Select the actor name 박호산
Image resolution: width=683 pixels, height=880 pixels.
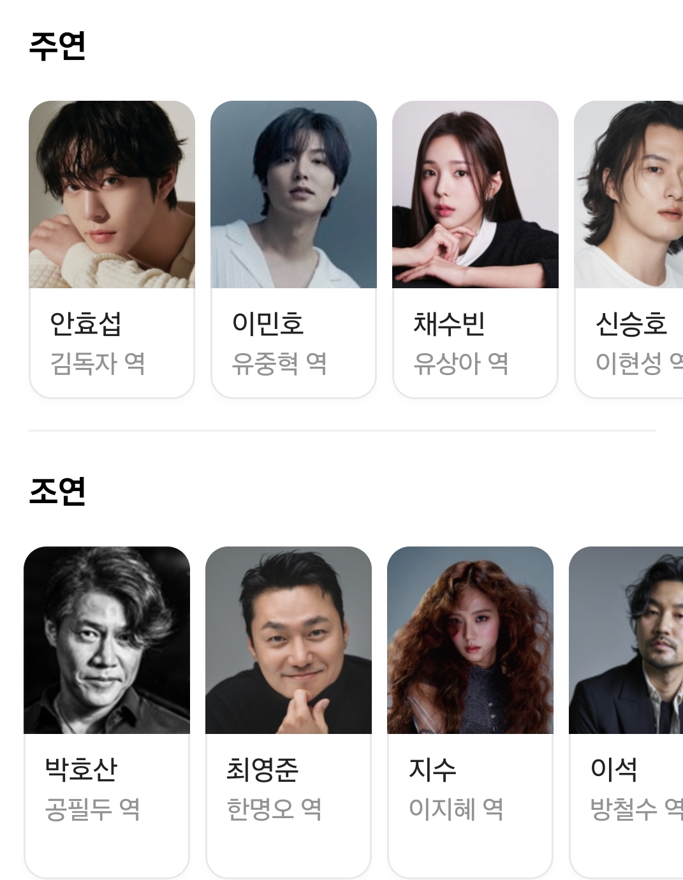tap(81, 769)
